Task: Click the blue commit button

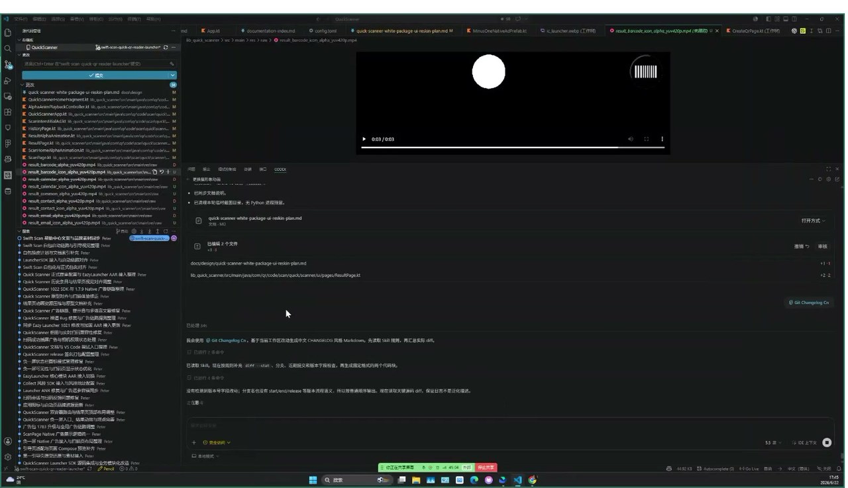Action: pyautogui.click(x=95, y=75)
